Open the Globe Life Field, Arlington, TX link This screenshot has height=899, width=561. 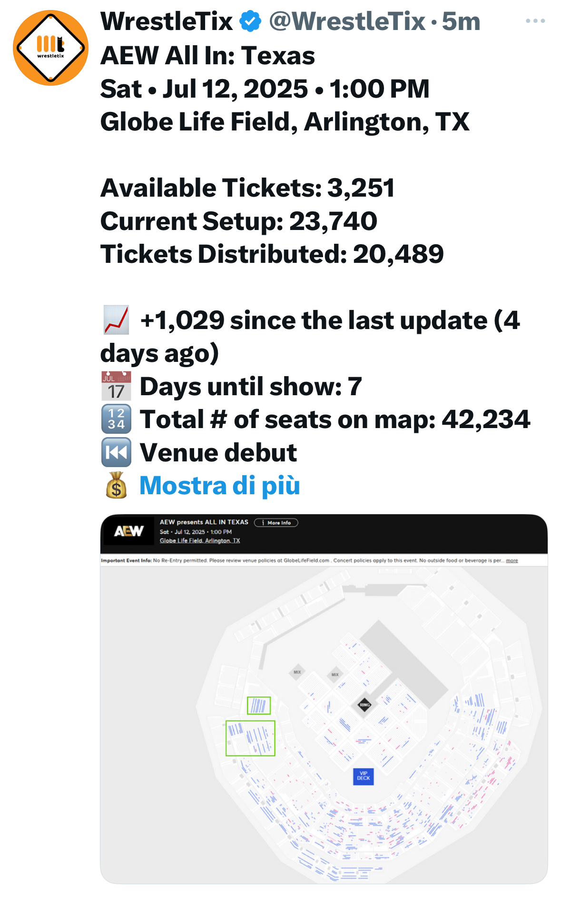(199, 540)
